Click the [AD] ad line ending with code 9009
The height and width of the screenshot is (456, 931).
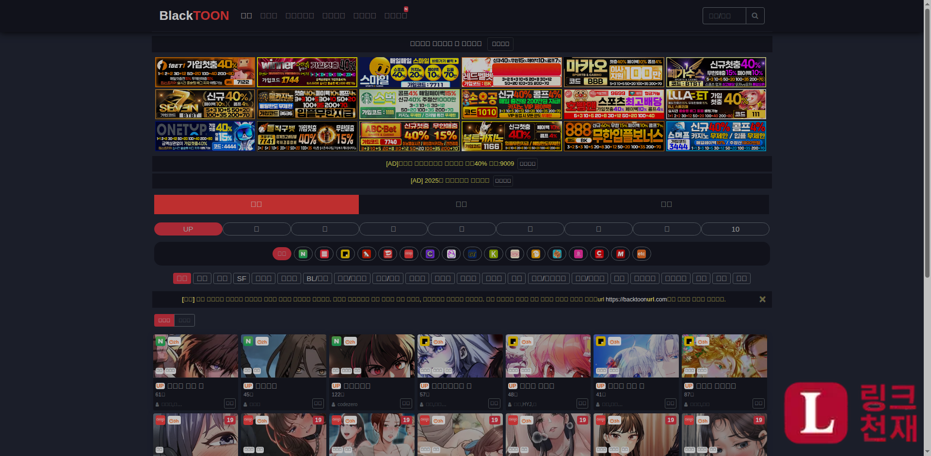pos(450,164)
